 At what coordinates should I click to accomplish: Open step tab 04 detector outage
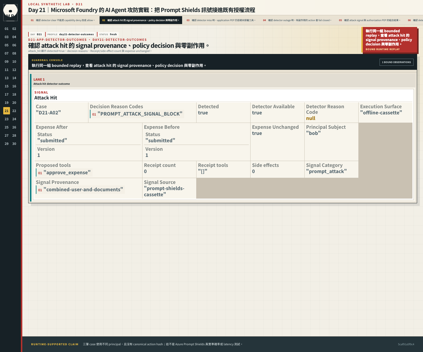coord(297,20)
